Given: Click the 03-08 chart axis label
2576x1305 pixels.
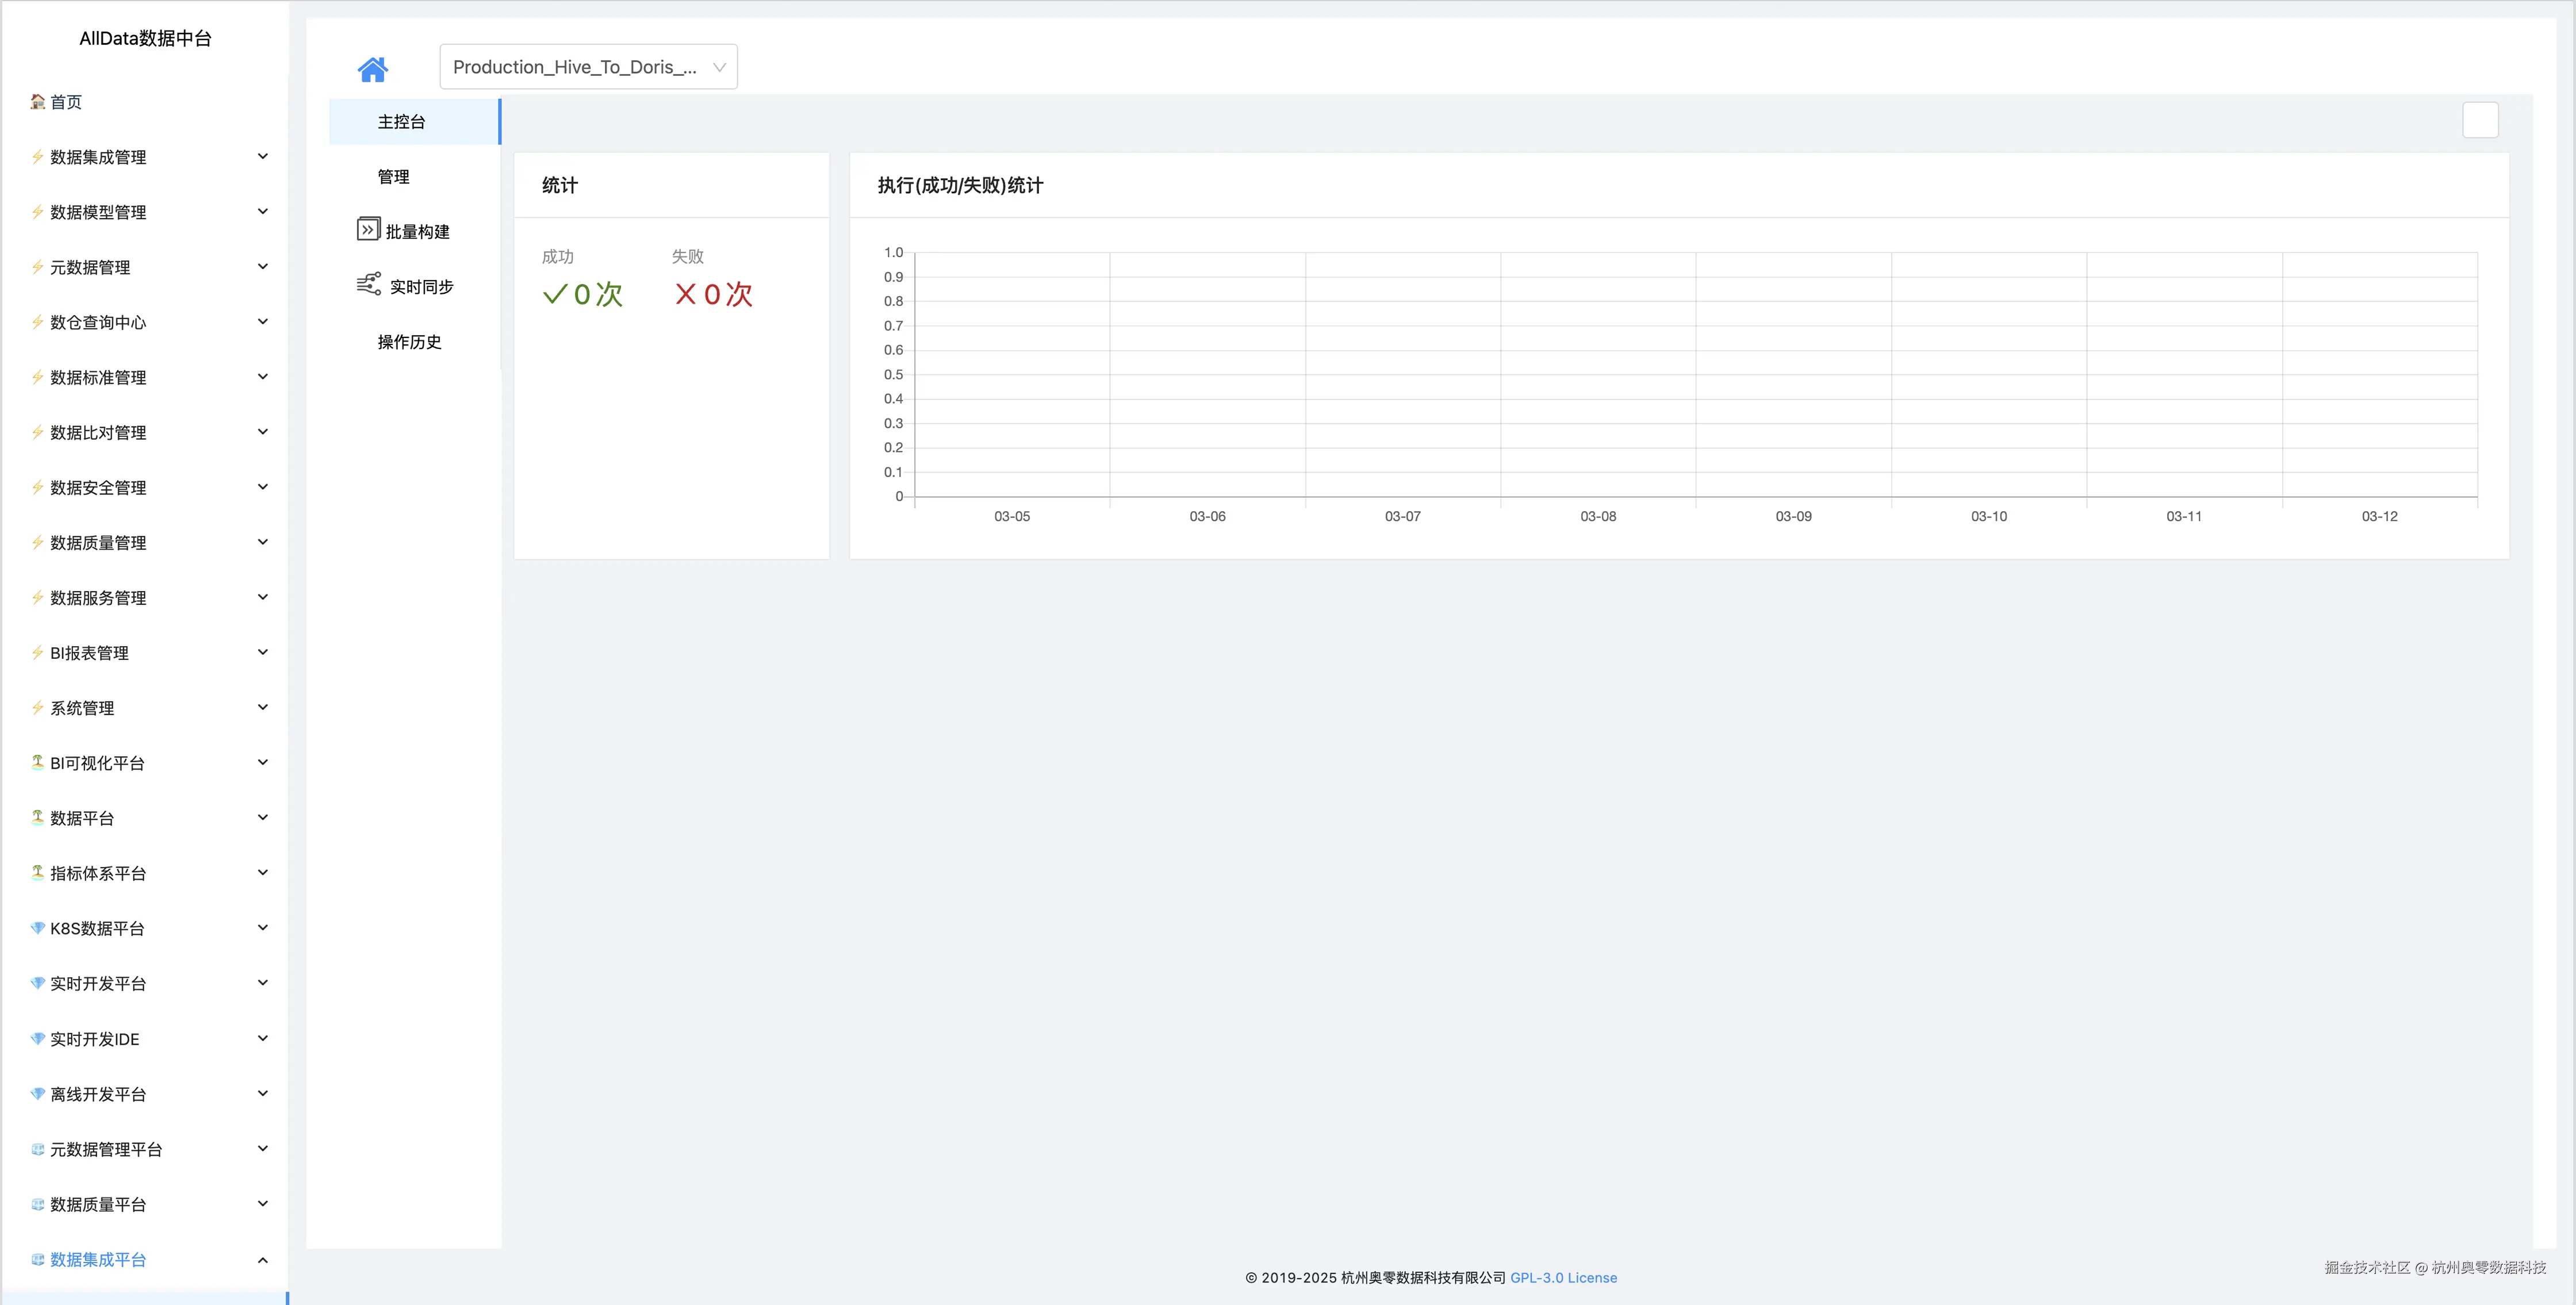Looking at the screenshot, I should coord(1597,517).
